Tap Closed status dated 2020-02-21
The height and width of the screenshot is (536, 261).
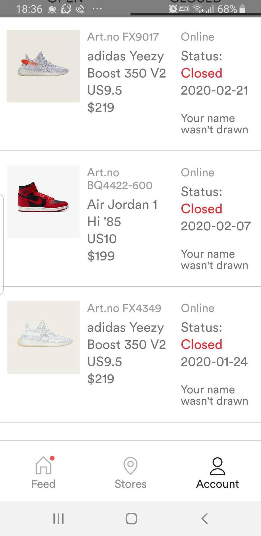(202, 73)
